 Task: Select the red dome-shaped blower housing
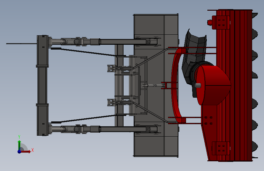pyautogui.click(x=213, y=85)
